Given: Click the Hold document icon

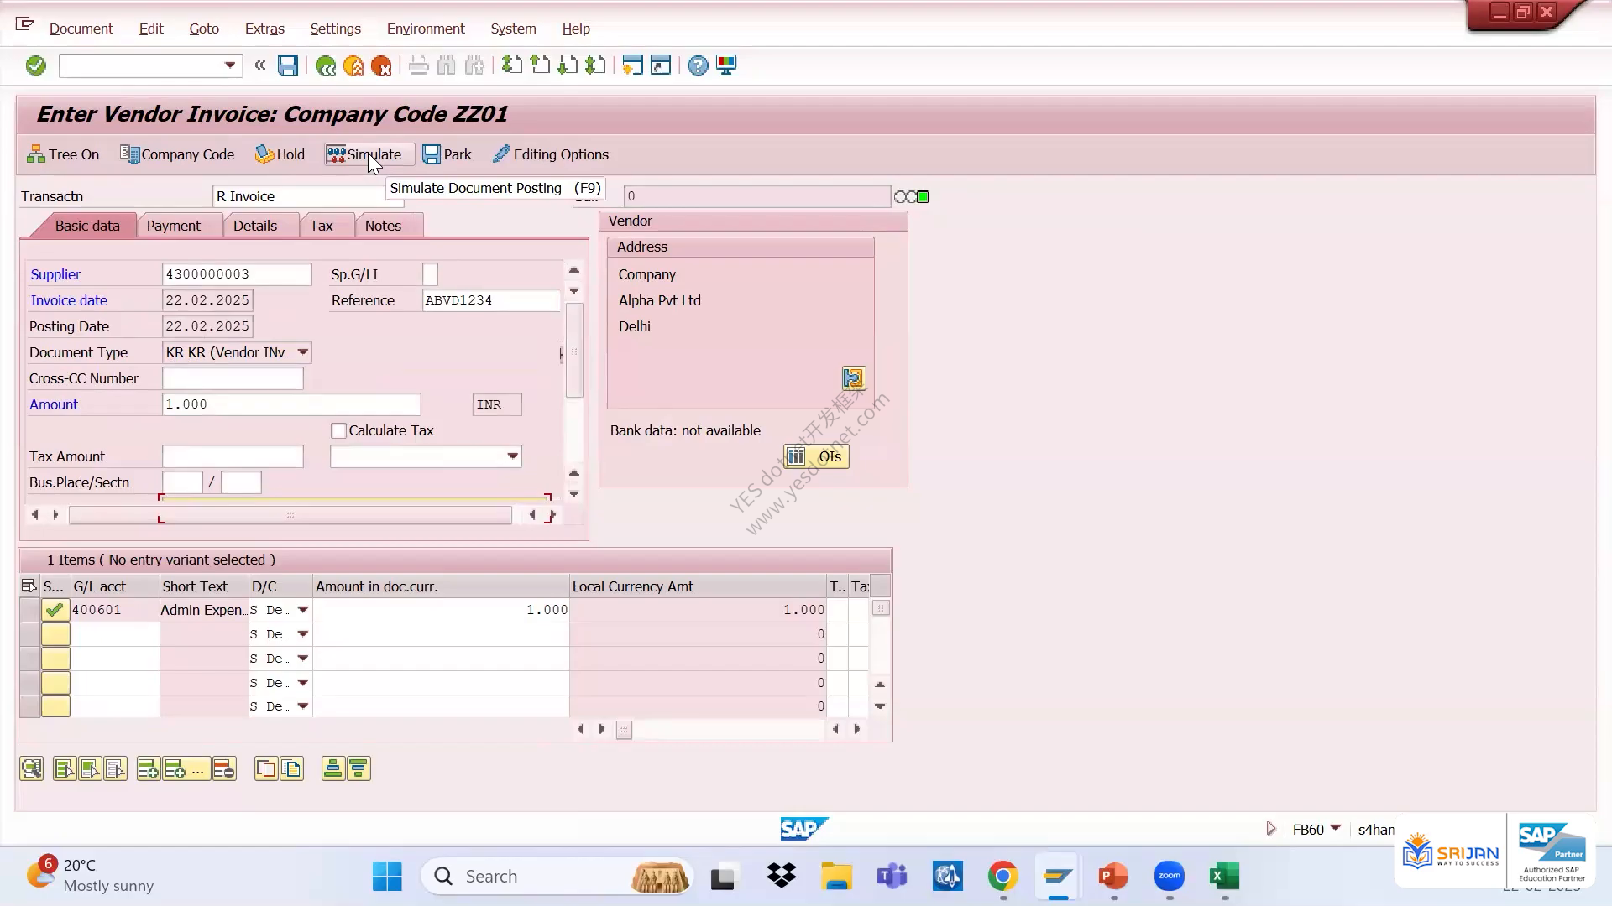Looking at the screenshot, I should (x=264, y=154).
